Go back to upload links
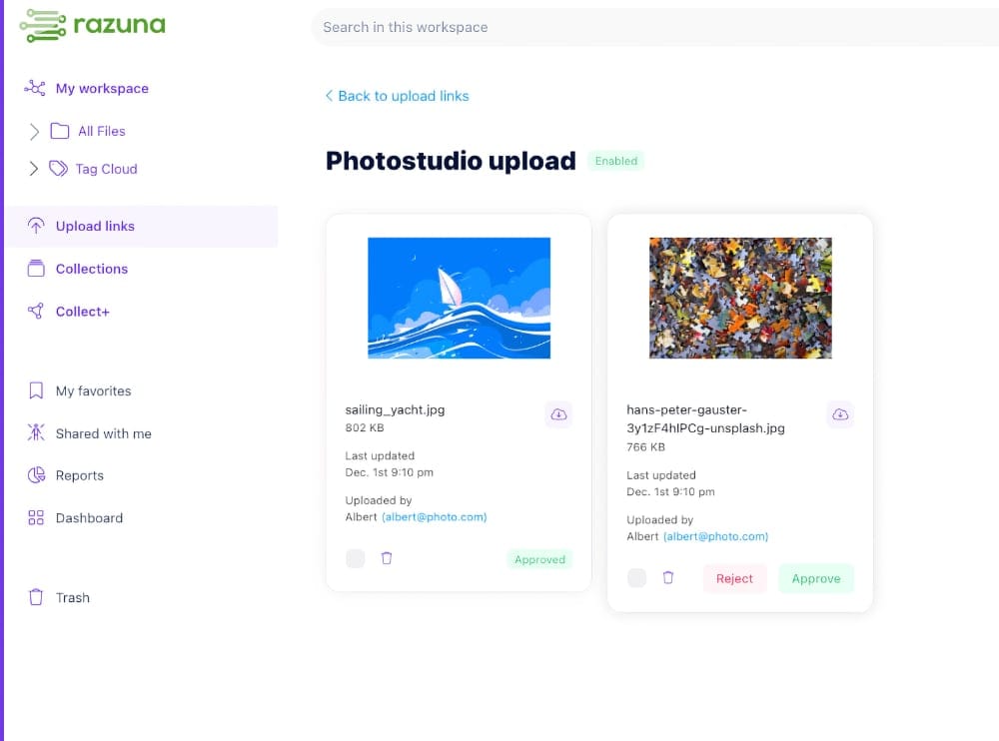The width and height of the screenshot is (999, 741). click(x=404, y=96)
